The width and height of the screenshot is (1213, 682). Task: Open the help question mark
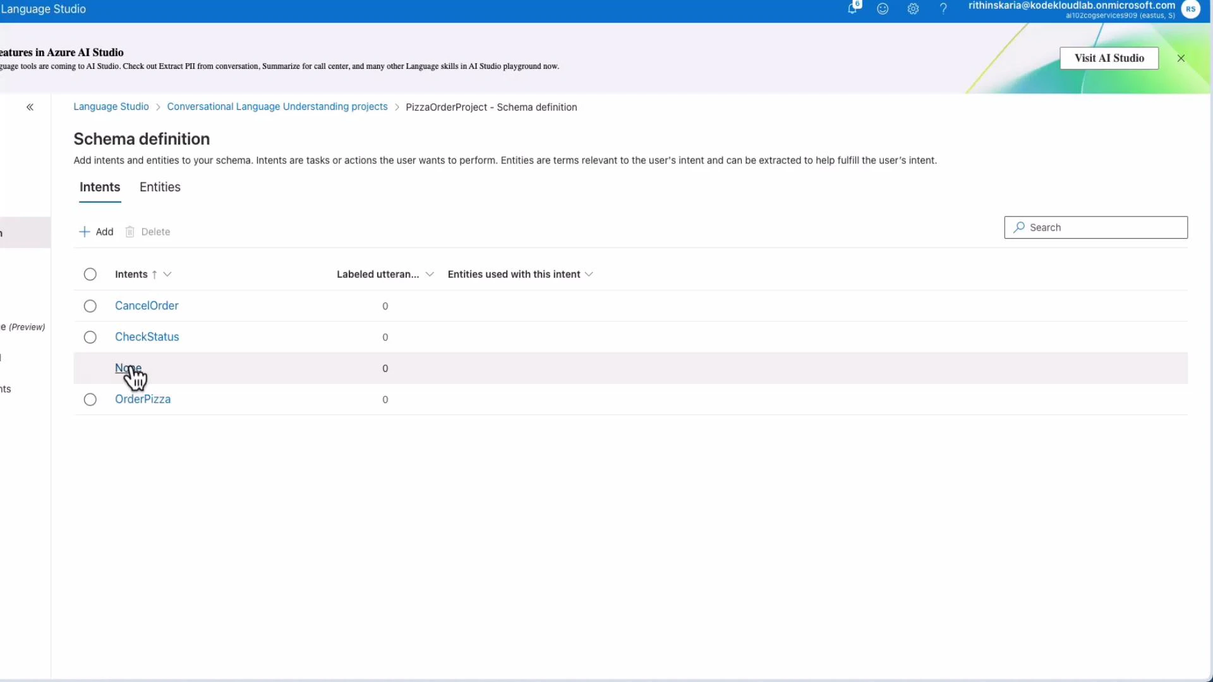(943, 9)
